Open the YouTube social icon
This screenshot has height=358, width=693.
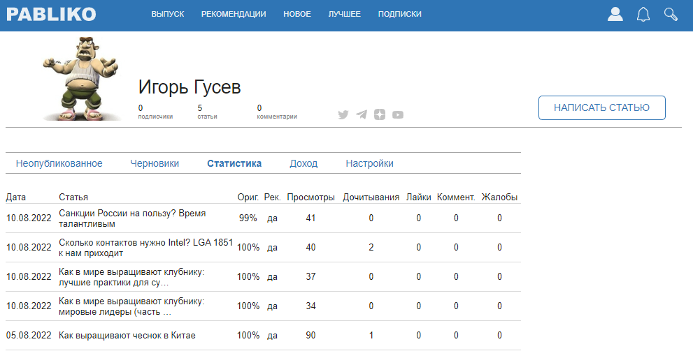click(x=398, y=114)
